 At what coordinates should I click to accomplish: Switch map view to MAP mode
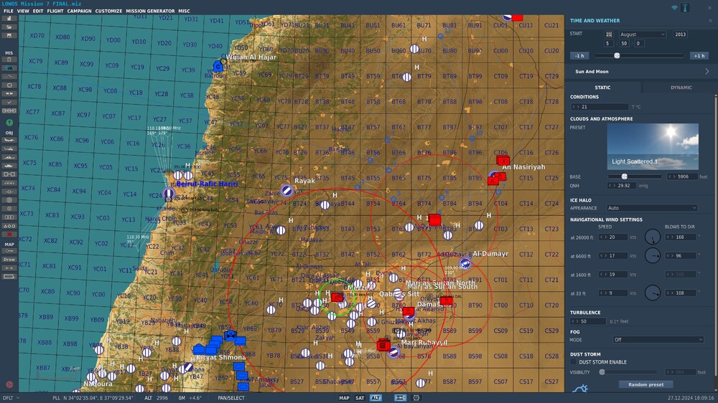344,398
